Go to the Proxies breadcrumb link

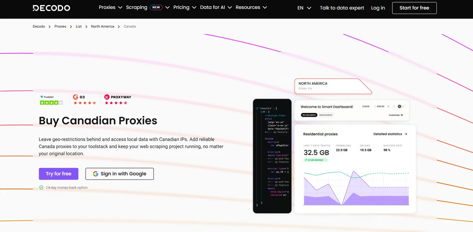(60, 27)
